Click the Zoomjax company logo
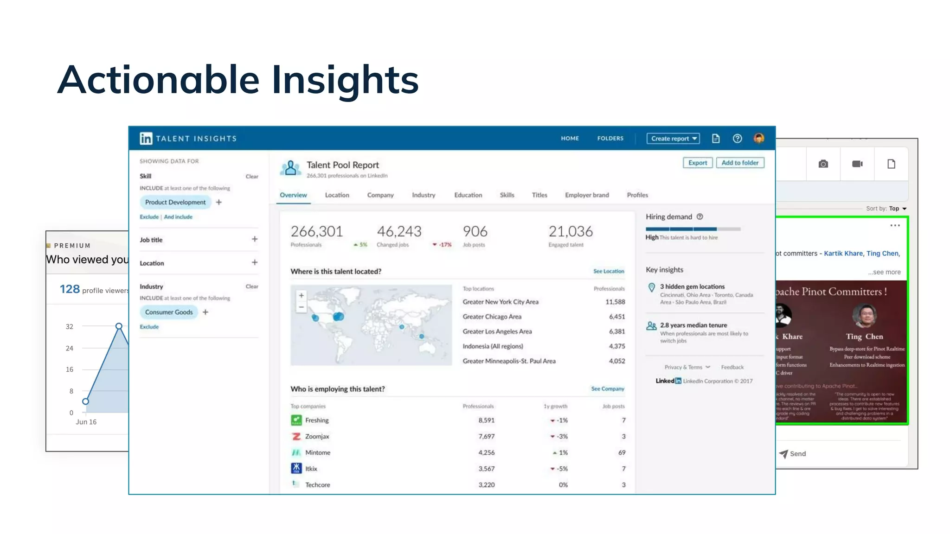The height and width of the screenshot is (534, 950). tap(296, 436)
